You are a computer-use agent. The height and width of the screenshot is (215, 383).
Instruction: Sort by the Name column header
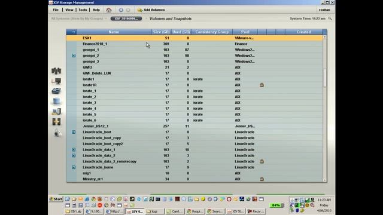point(114,32)
